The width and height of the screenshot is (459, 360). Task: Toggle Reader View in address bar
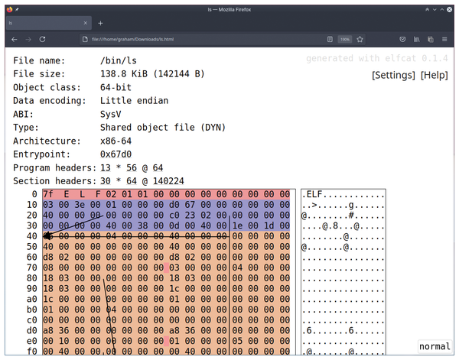pos(330,39)
